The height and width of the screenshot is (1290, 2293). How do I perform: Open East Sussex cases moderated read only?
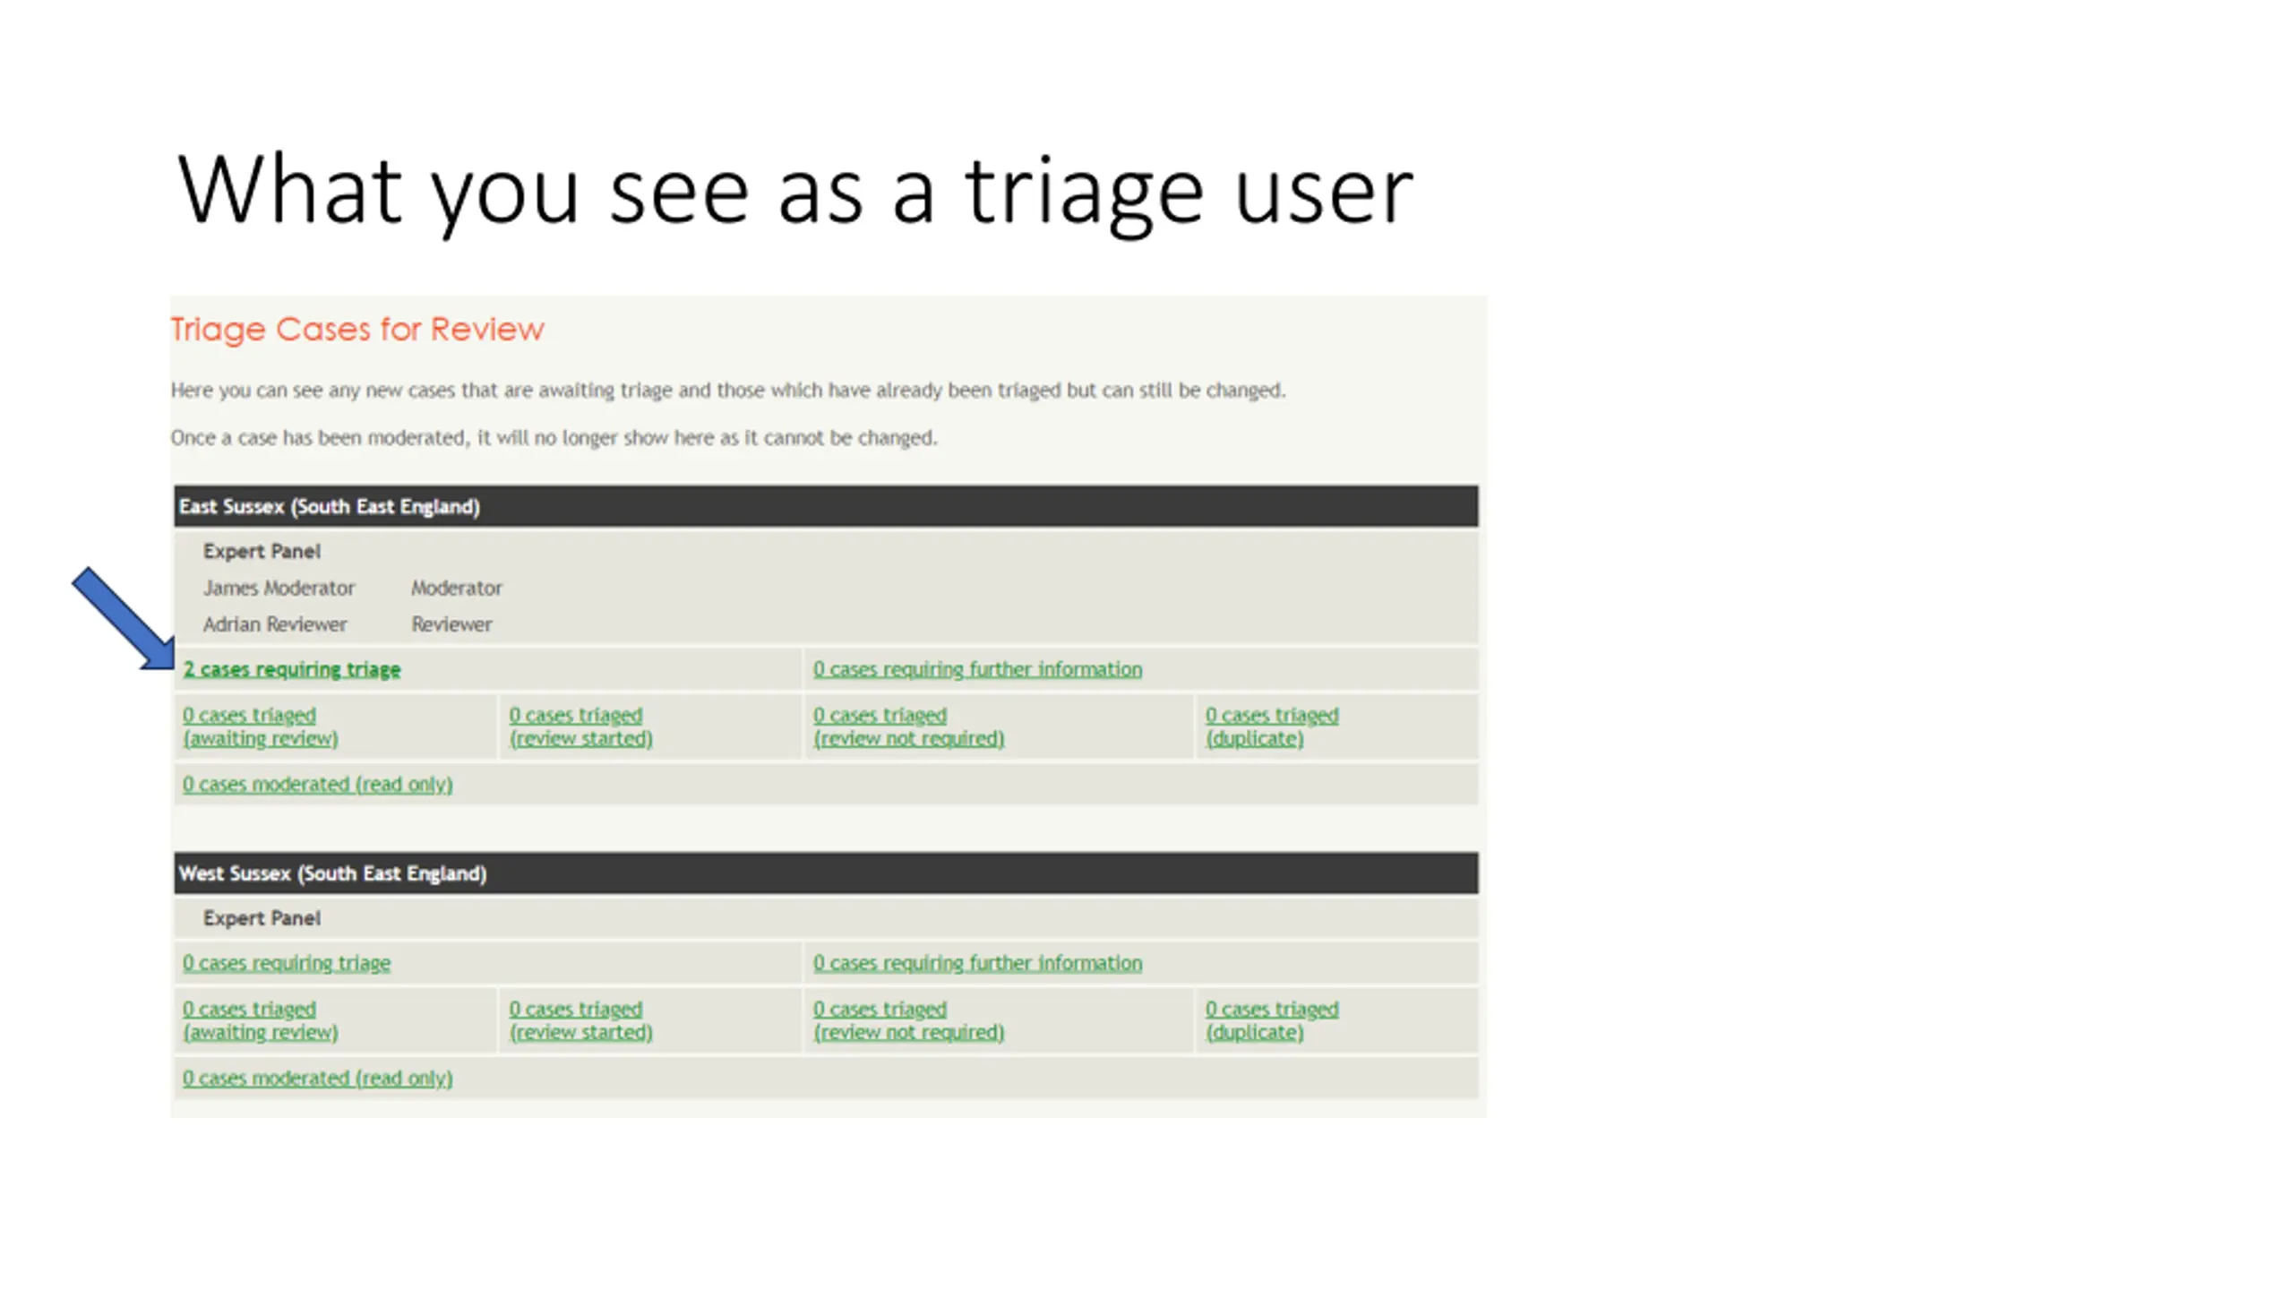point(318,784)
